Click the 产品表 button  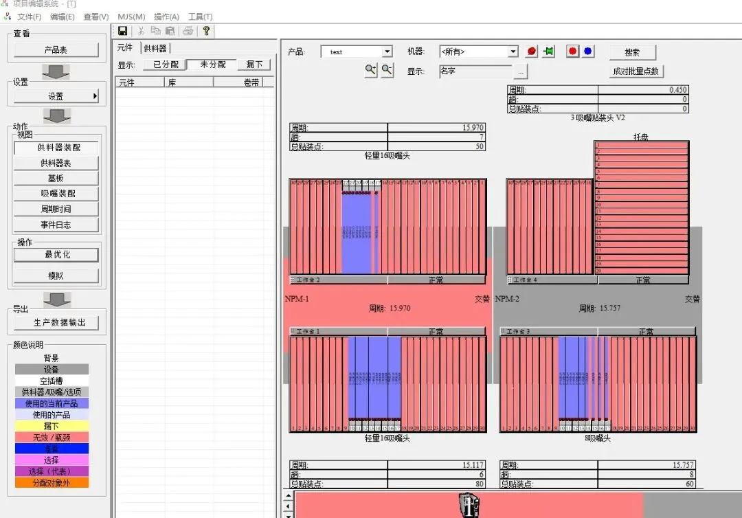pos(56,50)
